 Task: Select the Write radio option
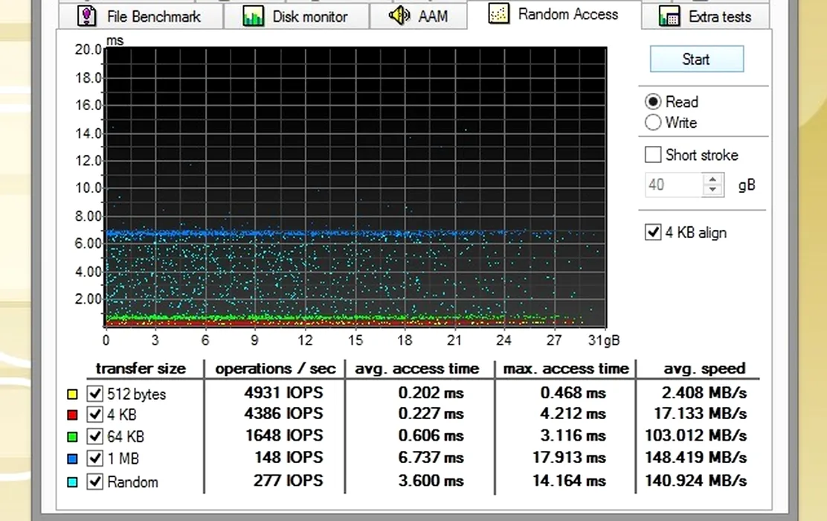[x=654, y=123]
